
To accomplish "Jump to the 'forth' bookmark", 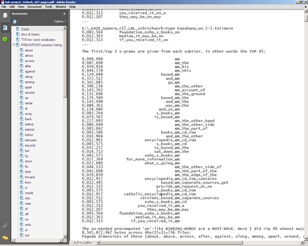I will click(x=28, y=172).
